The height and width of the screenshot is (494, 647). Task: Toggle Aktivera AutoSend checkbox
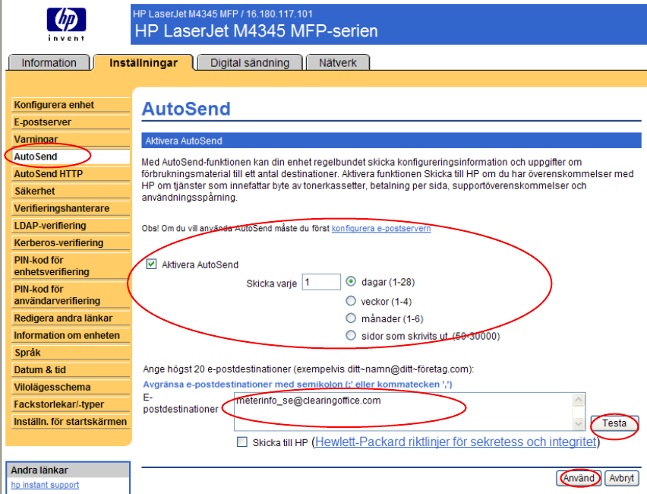click(x=151, y=264)
